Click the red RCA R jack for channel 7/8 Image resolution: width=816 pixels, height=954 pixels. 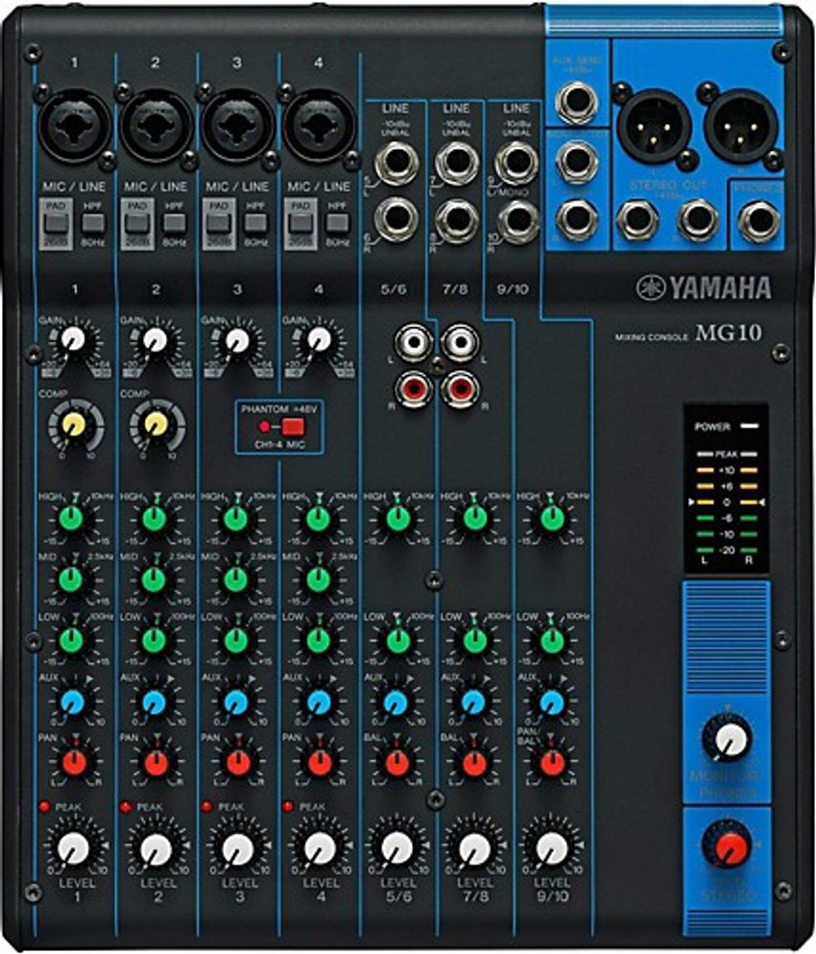[460, 388]
